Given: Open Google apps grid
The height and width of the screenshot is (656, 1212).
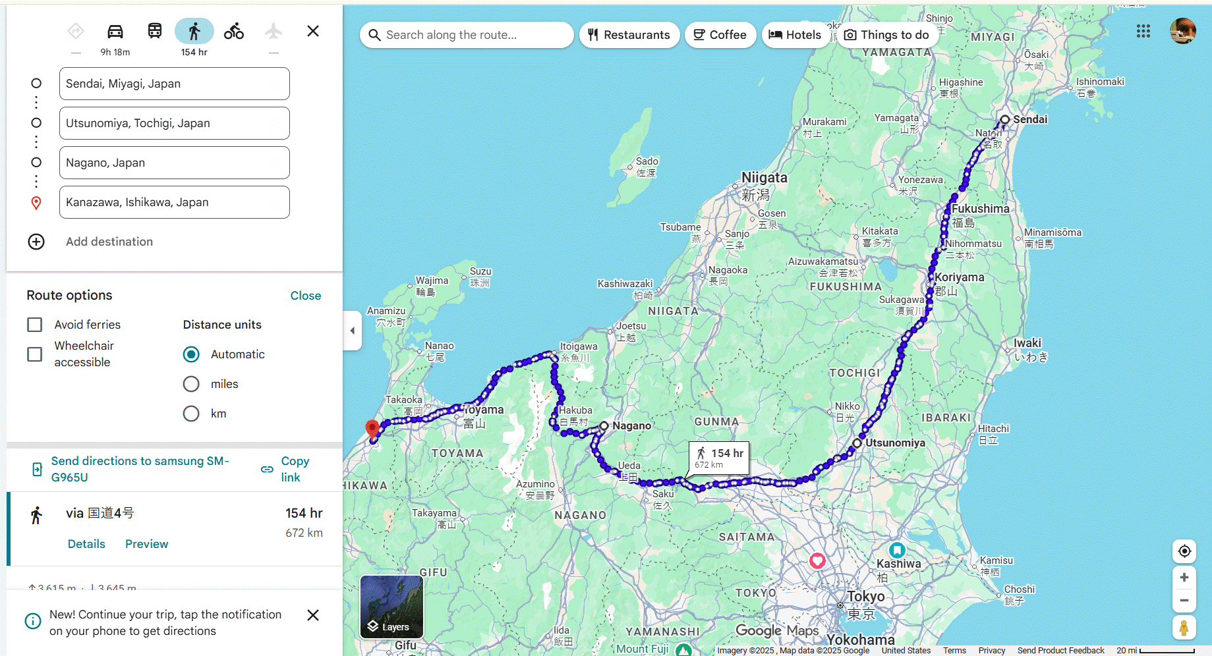Looking at the screenshot, I should 1143,31.
